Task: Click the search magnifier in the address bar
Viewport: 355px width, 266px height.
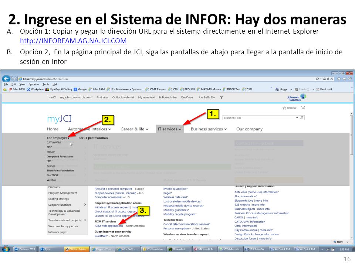Action: click(x=317, y=79)
